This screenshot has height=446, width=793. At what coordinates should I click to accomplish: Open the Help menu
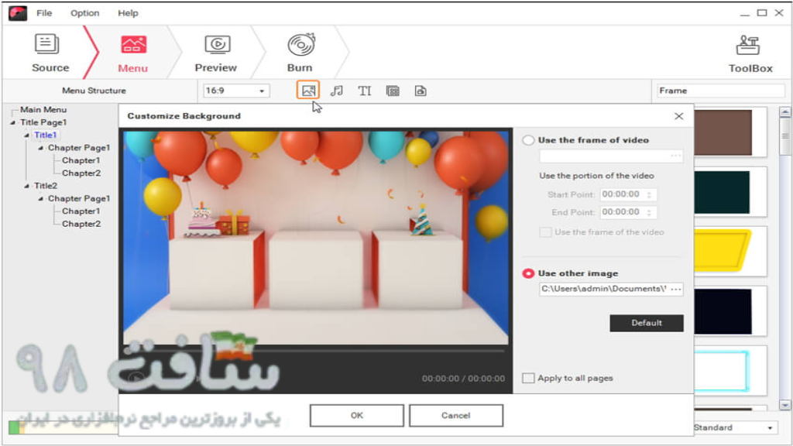pyautogui.click(x=128, y=13)
